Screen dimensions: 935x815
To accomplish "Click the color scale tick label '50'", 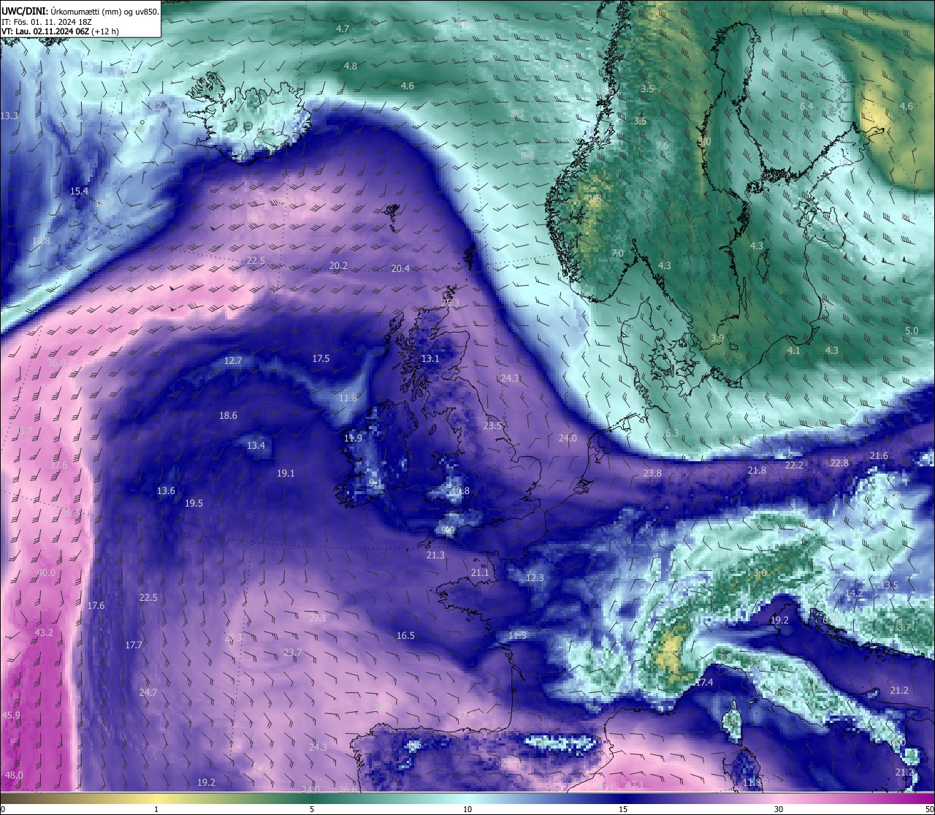I will [x=929, y=809].
